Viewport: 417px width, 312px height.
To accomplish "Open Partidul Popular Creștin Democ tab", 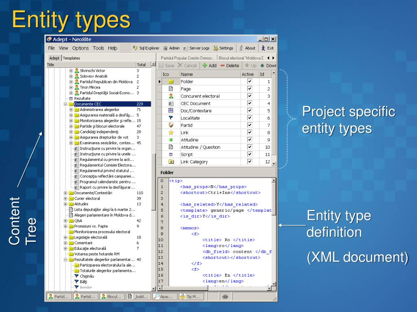I will coord(187,58).
